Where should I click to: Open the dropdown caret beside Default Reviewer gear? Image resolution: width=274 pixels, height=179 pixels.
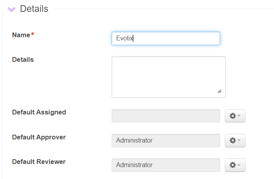click(239, 166)
